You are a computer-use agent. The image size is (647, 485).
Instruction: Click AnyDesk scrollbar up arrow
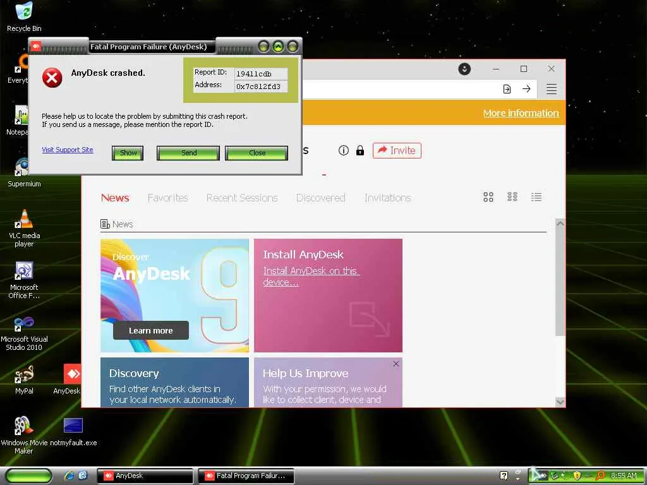[x=560, y=223]
